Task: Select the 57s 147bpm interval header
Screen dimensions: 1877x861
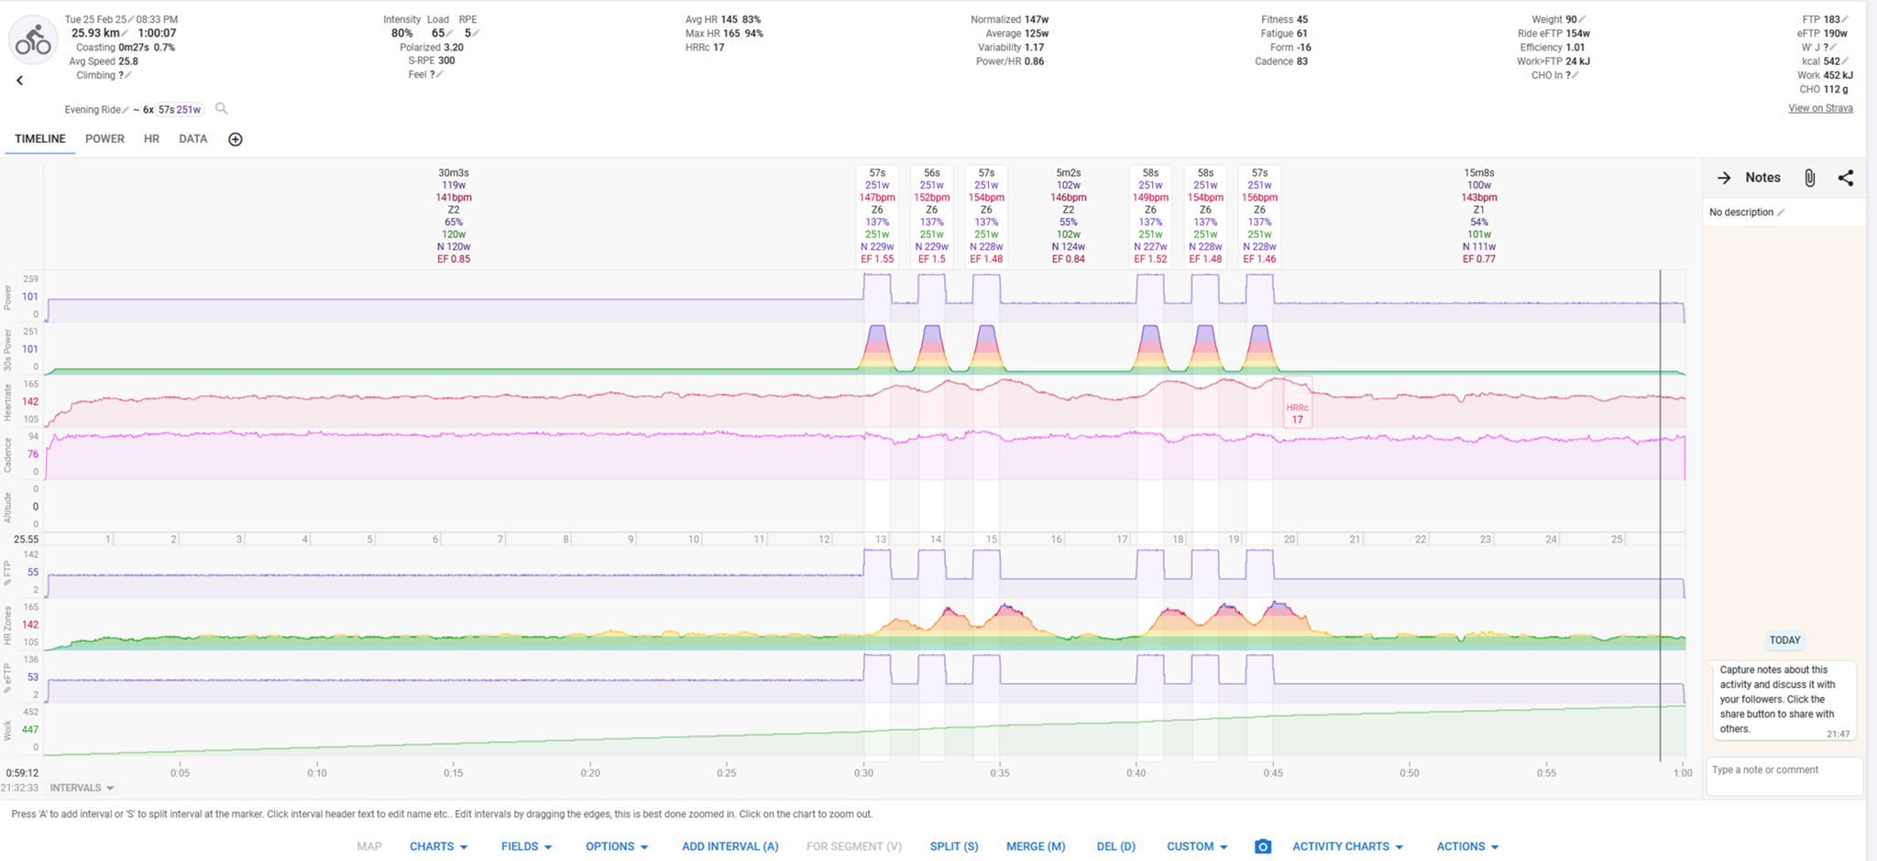Action: tap(877, 216)
